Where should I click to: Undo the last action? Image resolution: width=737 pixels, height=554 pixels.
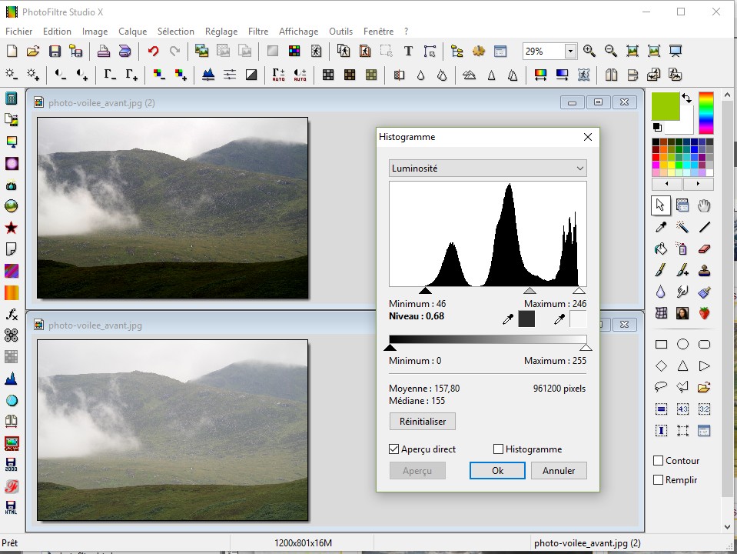[x=153, y=51]
